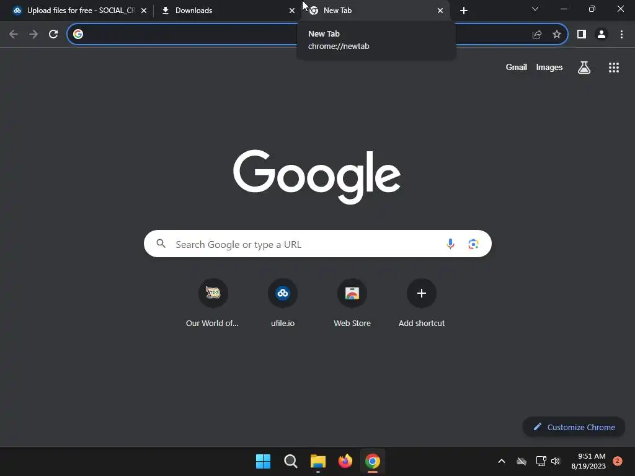Show hidden system tray icons
635x476 pixels.
[x=501, y=461]
